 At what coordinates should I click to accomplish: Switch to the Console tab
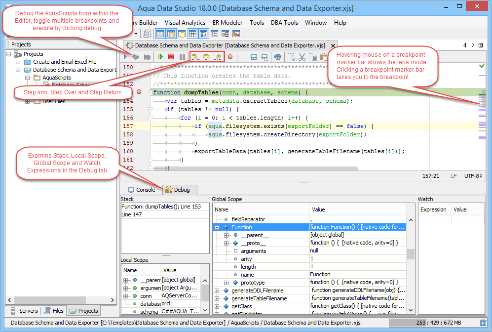[x=142, y=190]
